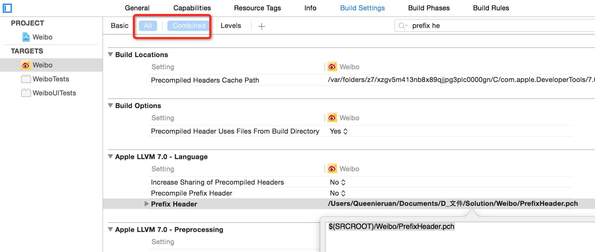Viewport: 595px width, 252px height.
Task: Toggle the targets list sidebar icon
Action: coord(7,8)
